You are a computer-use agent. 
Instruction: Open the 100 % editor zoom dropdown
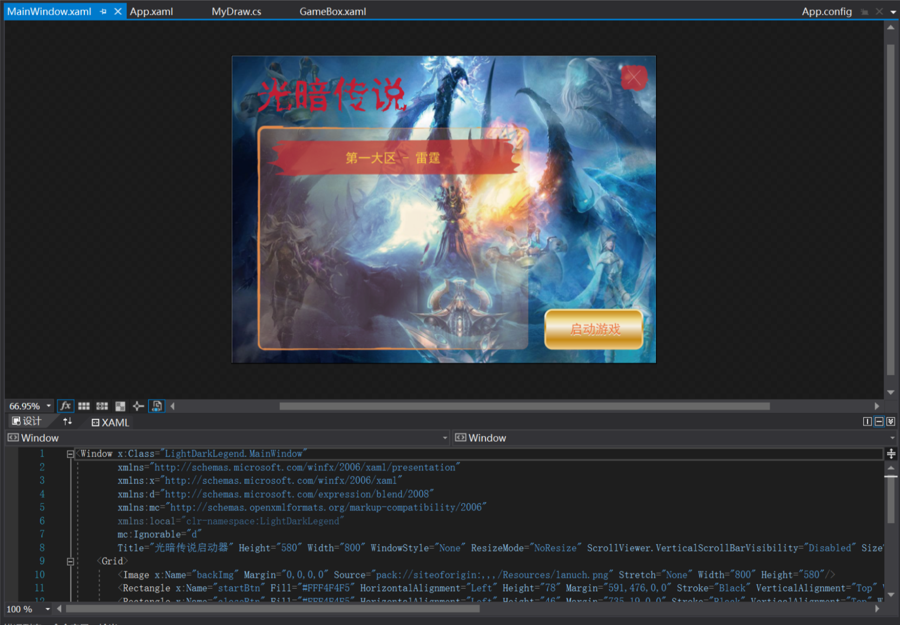[48, 609]
